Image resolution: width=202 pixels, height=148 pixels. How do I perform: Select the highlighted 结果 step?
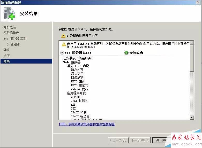click(26, 61)
